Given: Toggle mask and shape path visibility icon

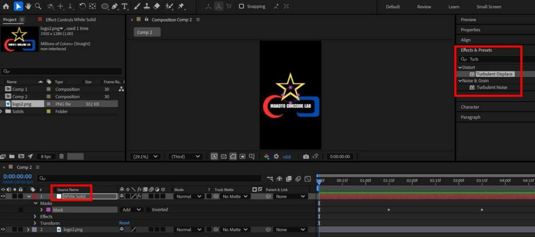Looking at the screenshot, I should tap(233, 157).
